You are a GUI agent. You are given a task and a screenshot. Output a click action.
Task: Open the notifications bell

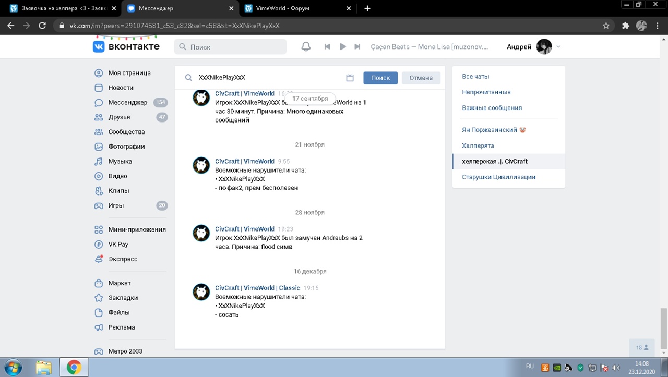point(306,46)
